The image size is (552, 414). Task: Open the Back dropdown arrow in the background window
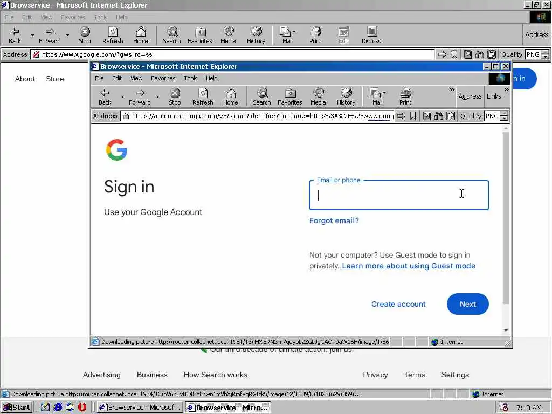pos(32,35)
